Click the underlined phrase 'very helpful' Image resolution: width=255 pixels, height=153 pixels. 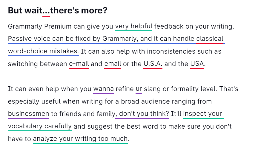tap(133, 26)
